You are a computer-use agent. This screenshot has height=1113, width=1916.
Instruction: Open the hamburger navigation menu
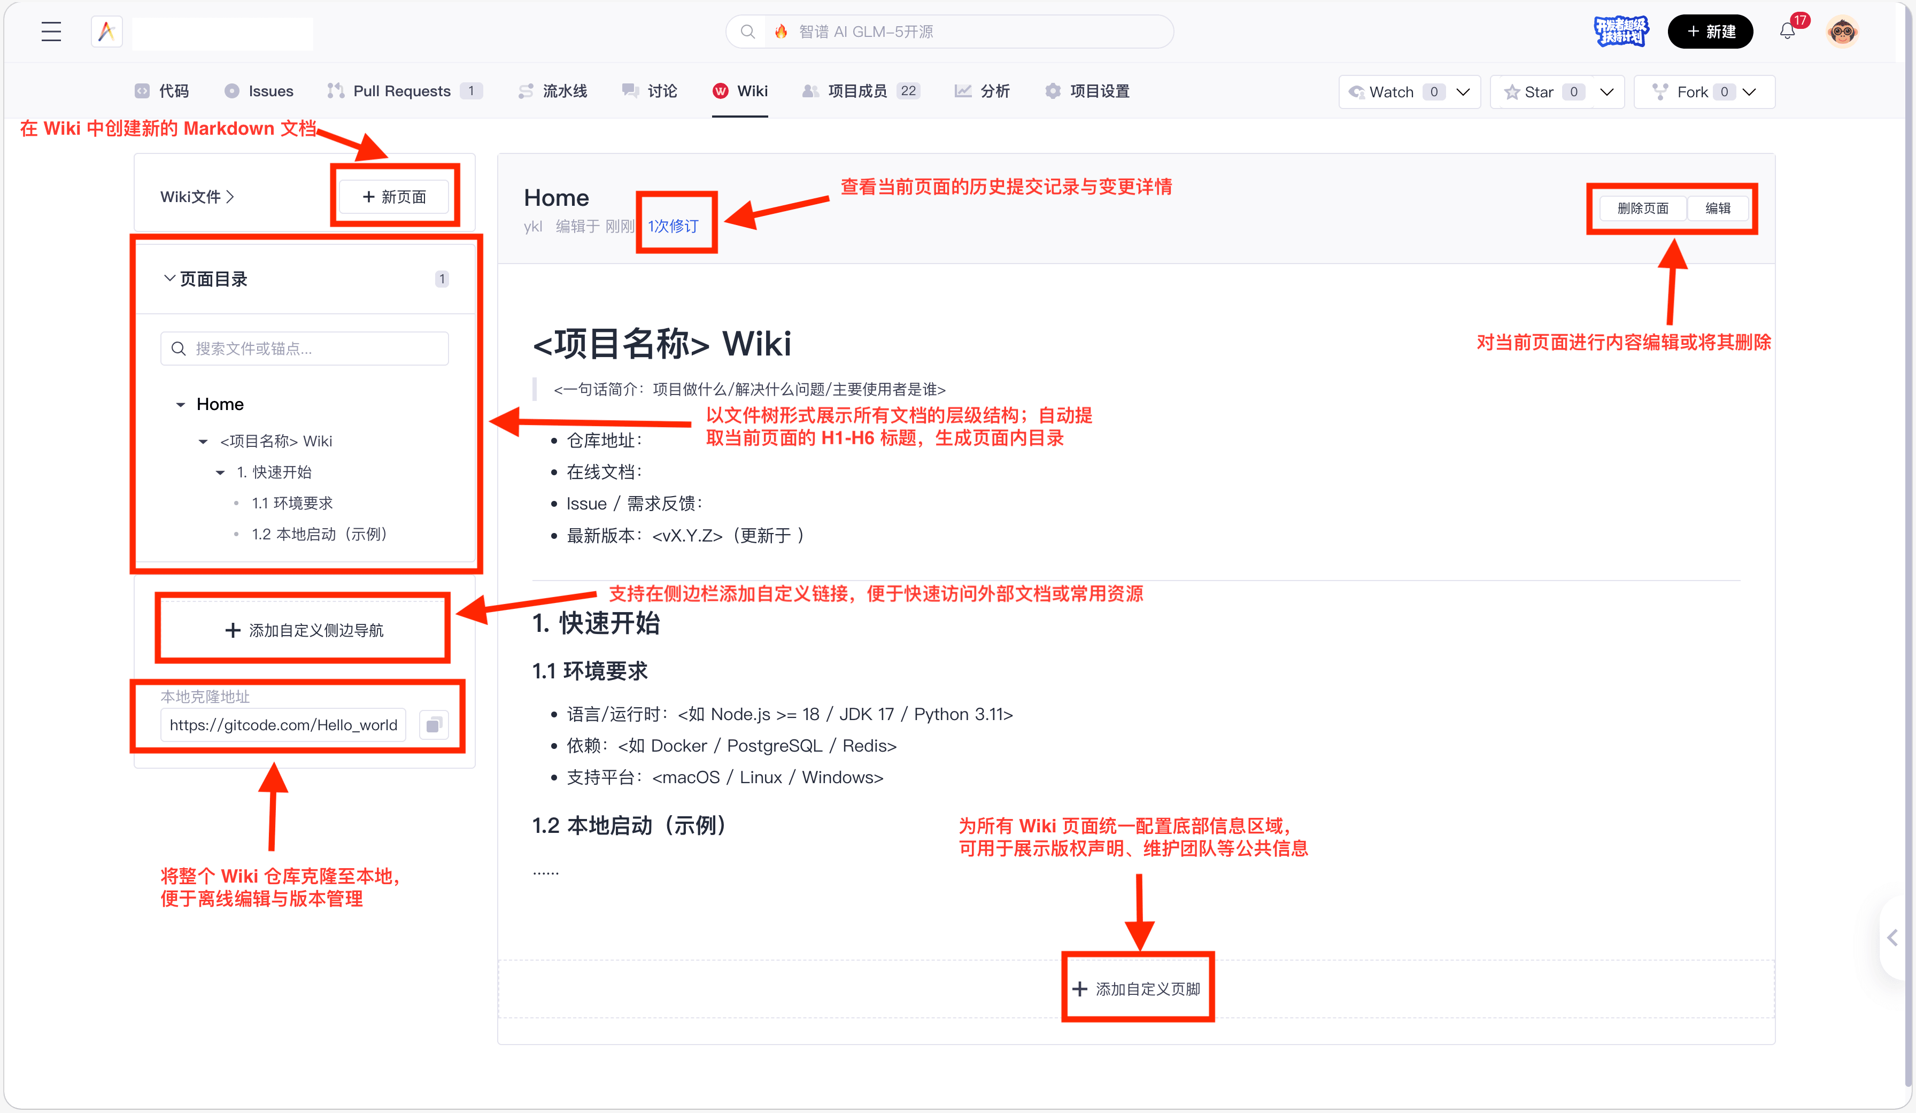coord(50,31)
